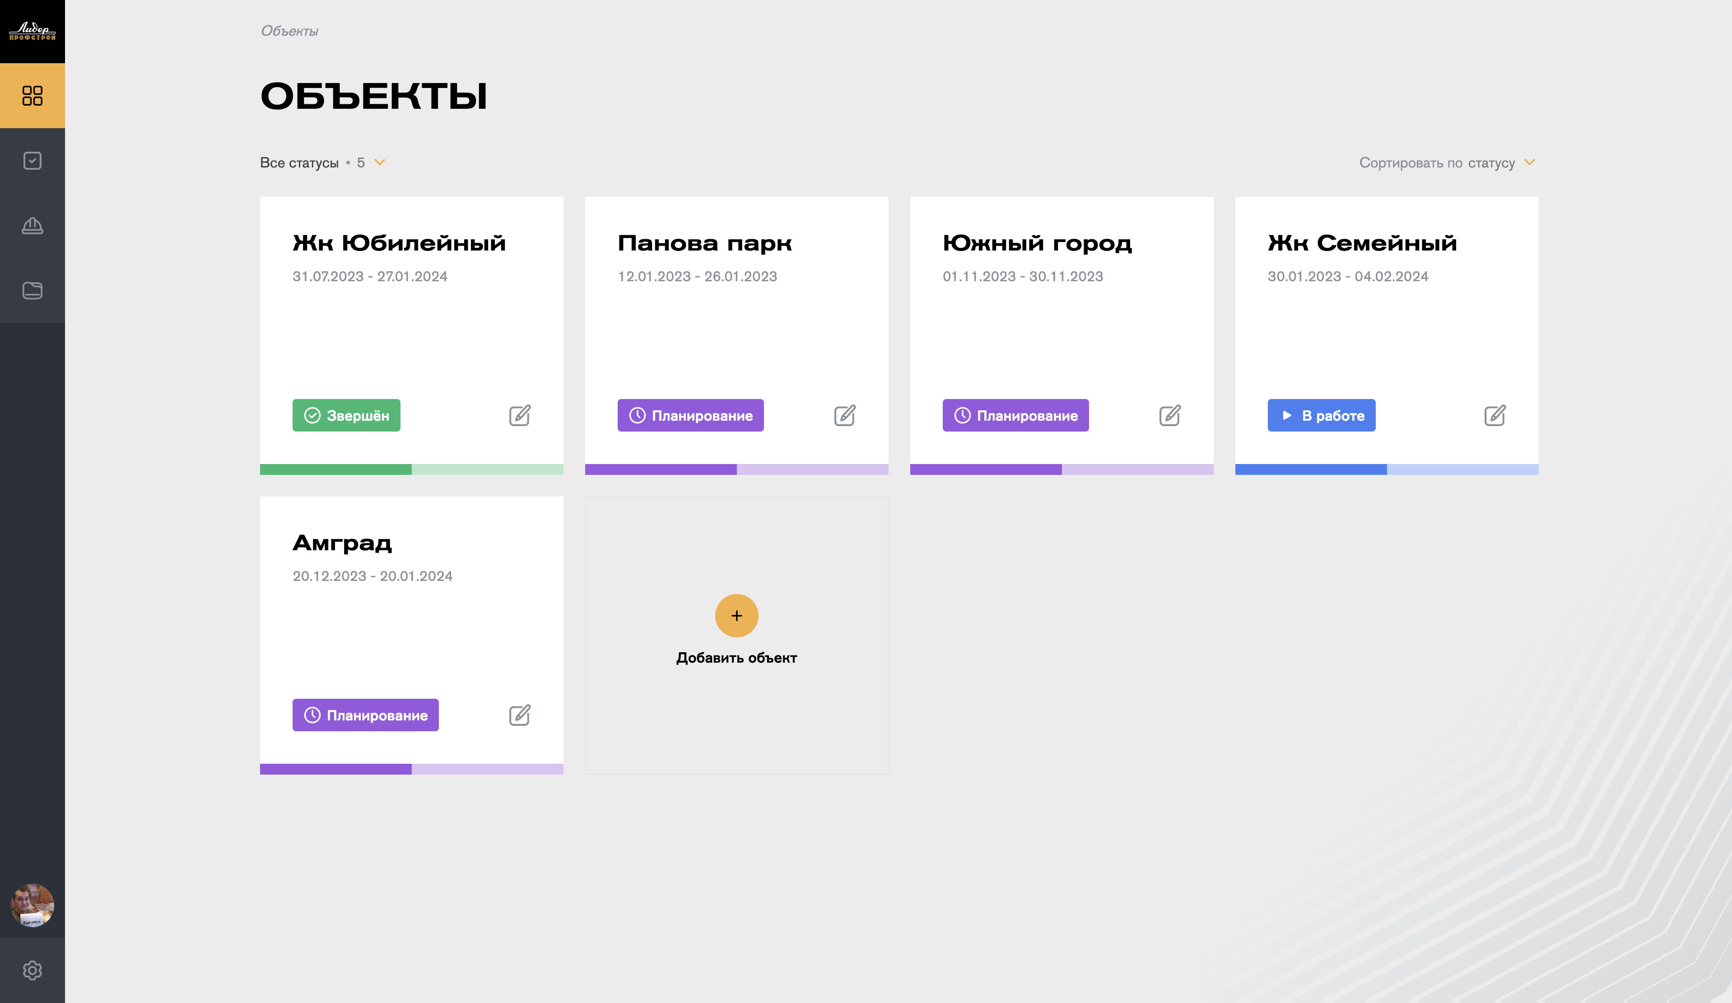Click dates 30.01.2023 - 04.02.2024
This screenshot has width=1732, height=1003.
coord(1348,276)
